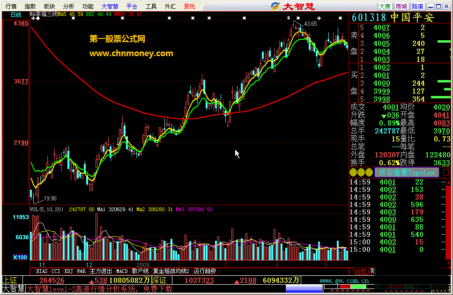Screen dimensions: 453x295
Task: Click the 商城 button
Action: click(x=401, y=7)
